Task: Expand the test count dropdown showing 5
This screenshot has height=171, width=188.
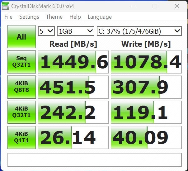Action: [46, 31]
